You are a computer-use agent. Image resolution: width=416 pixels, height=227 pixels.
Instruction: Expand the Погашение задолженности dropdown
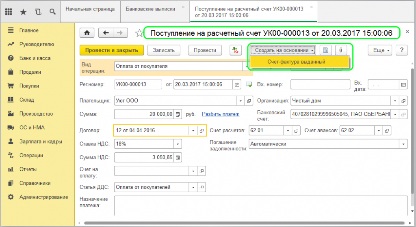[403, 144]
